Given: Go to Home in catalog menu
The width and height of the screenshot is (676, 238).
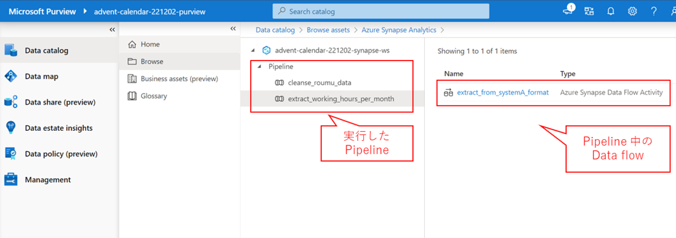Looking at the screenshot, I should tap(150, 44).
